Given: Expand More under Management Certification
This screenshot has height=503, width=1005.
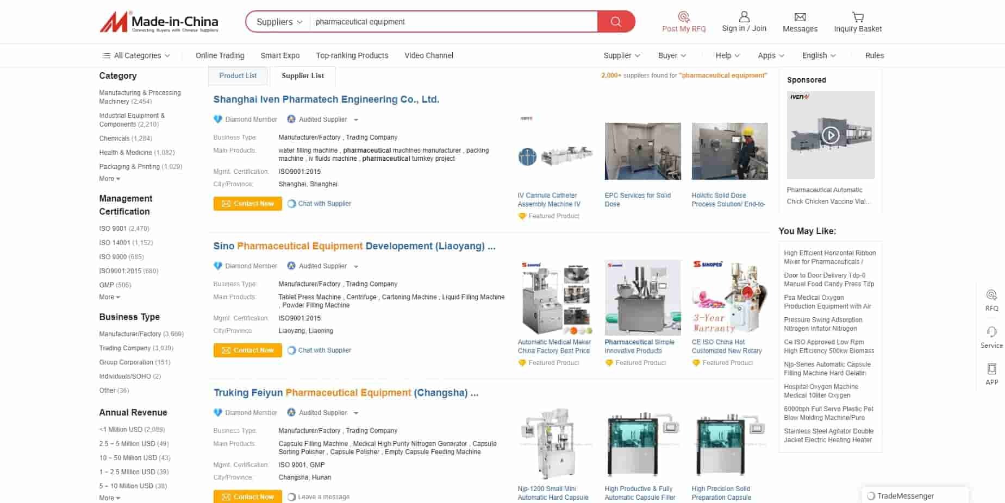Looking at the screenshot, I should click(x=109, y=297).
